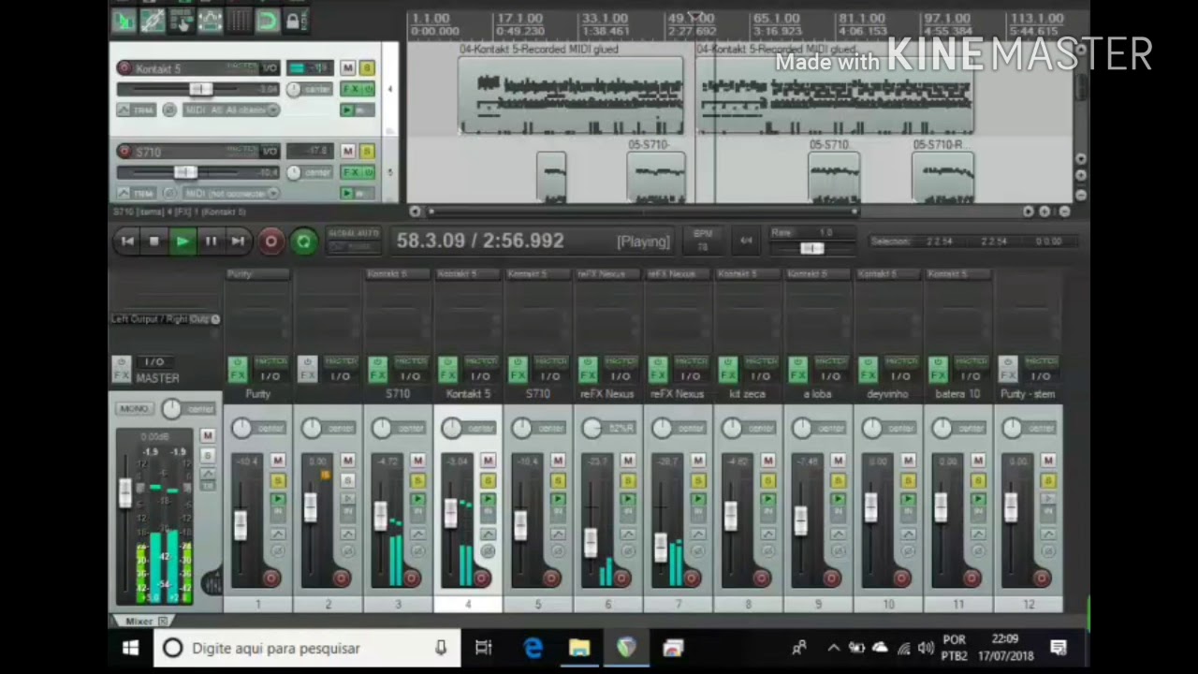The image size is (1198, 674).
Task: Toggle the master MONO button
Action: click(134, 409)
